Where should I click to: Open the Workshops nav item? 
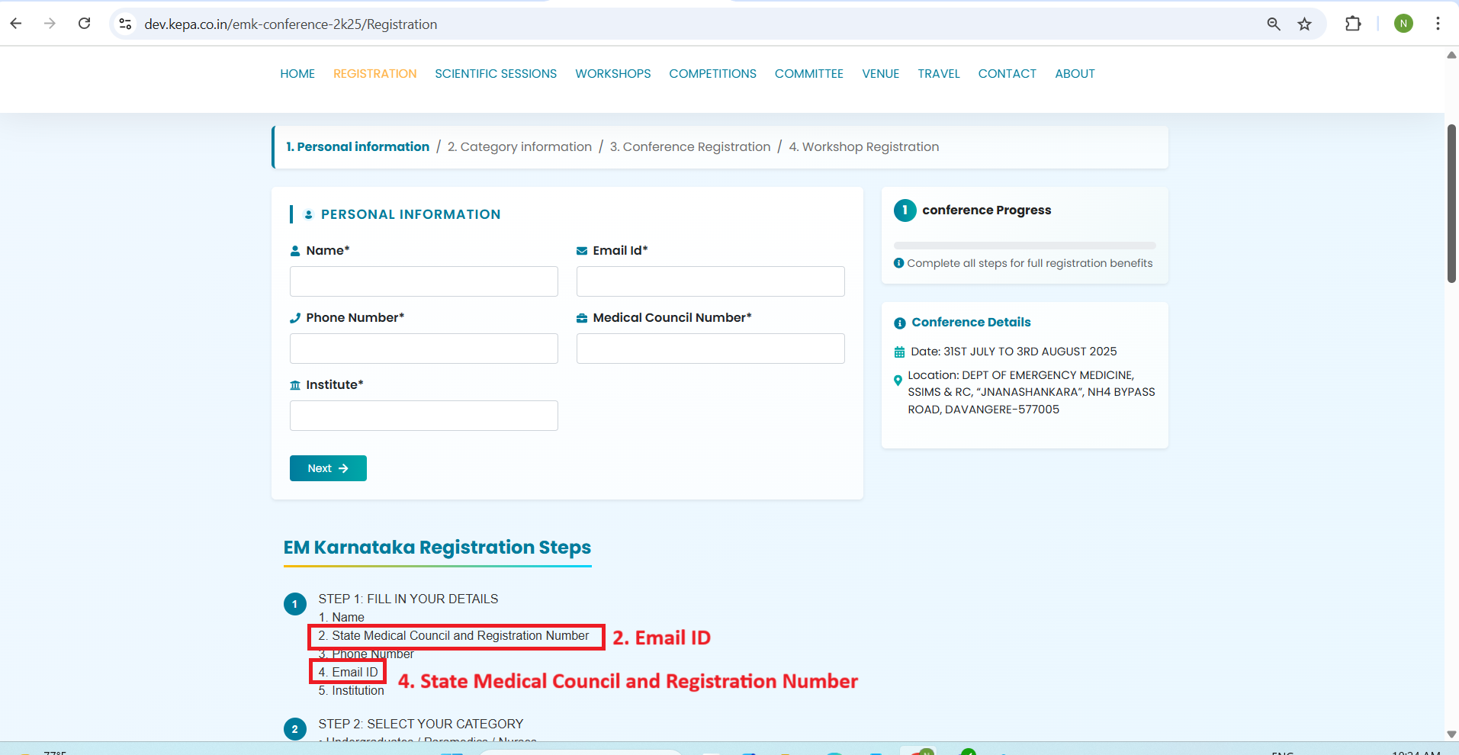tap(612, 74)
